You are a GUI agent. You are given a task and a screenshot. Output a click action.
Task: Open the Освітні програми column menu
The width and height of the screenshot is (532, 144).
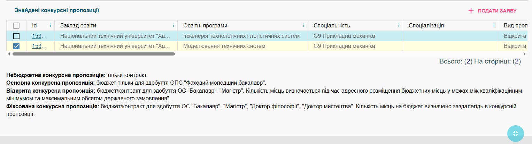point(303,26)
